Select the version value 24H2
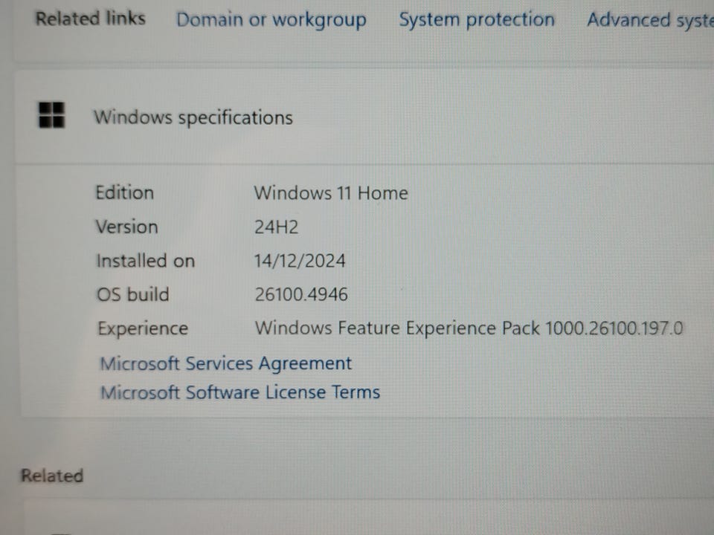 [276, 227]
